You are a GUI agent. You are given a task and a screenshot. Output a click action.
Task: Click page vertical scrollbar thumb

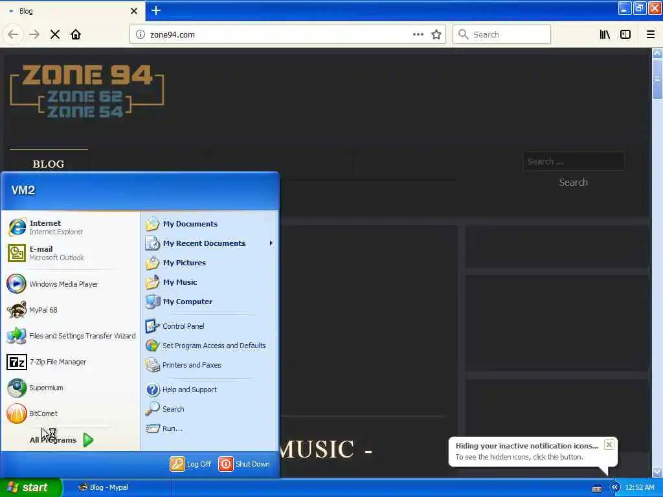pos(657,79)
